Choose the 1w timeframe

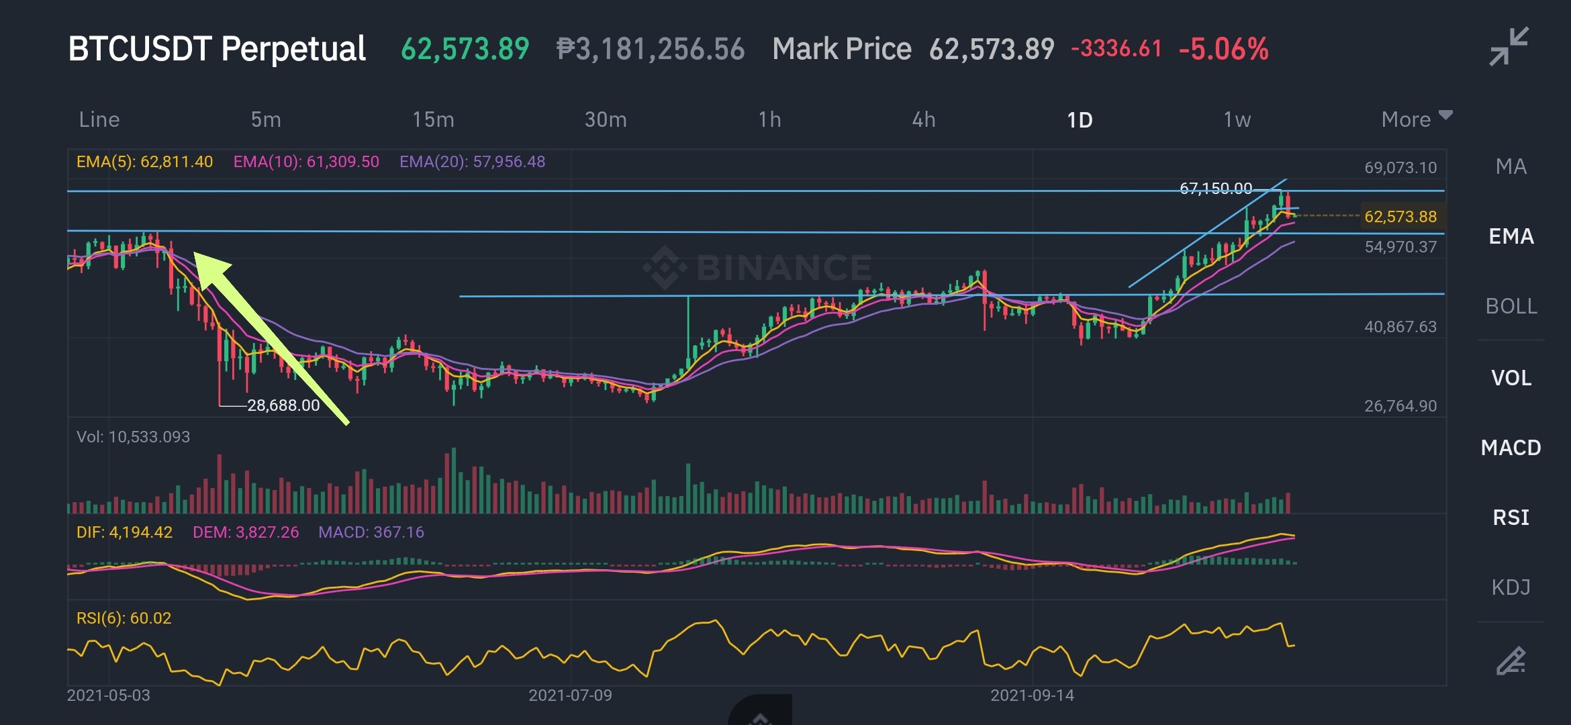click(x=1237, y=119)
